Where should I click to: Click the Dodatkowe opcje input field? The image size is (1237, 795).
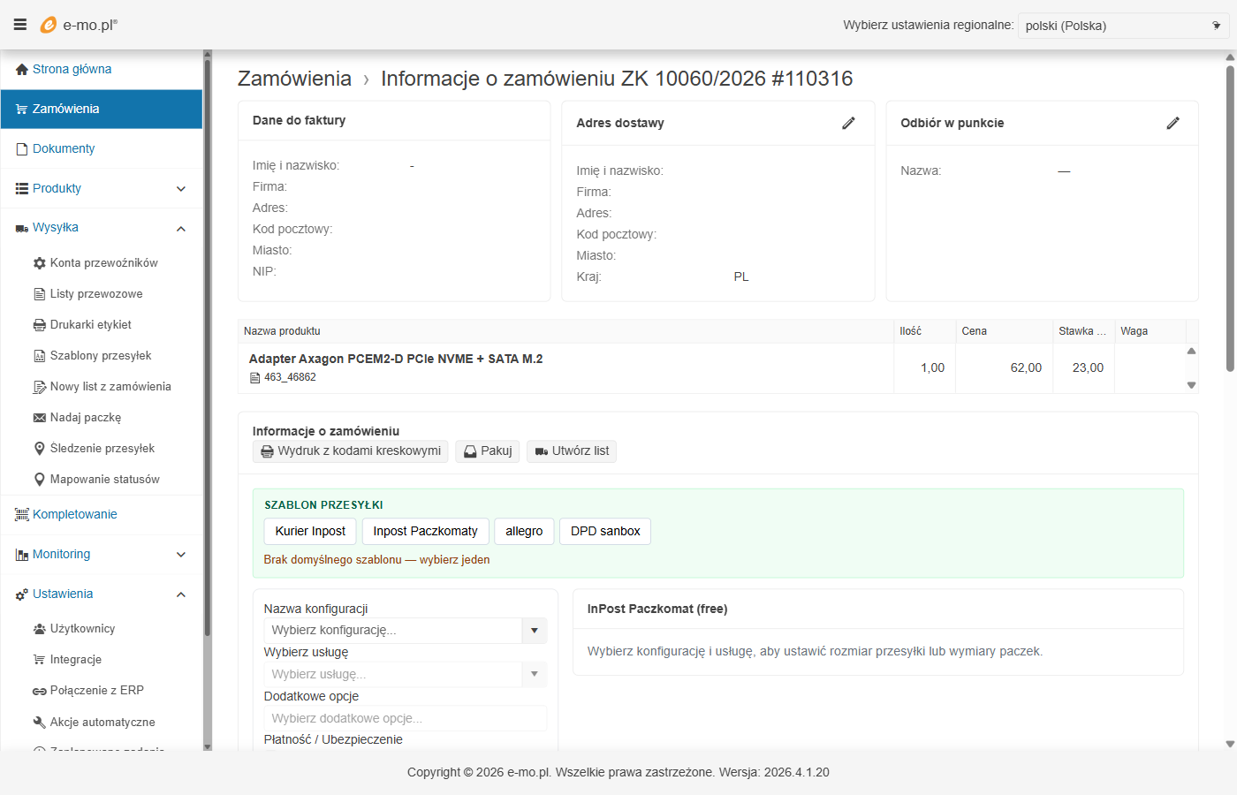[405, 718]
